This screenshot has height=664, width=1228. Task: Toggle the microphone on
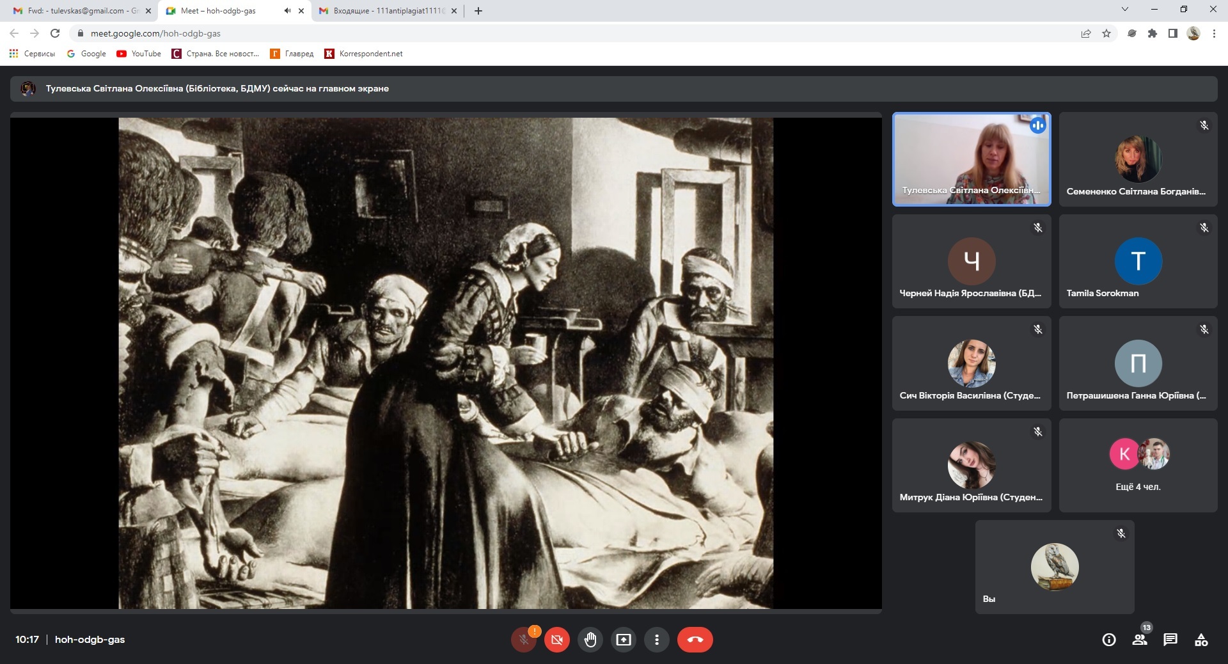[524, 639]
